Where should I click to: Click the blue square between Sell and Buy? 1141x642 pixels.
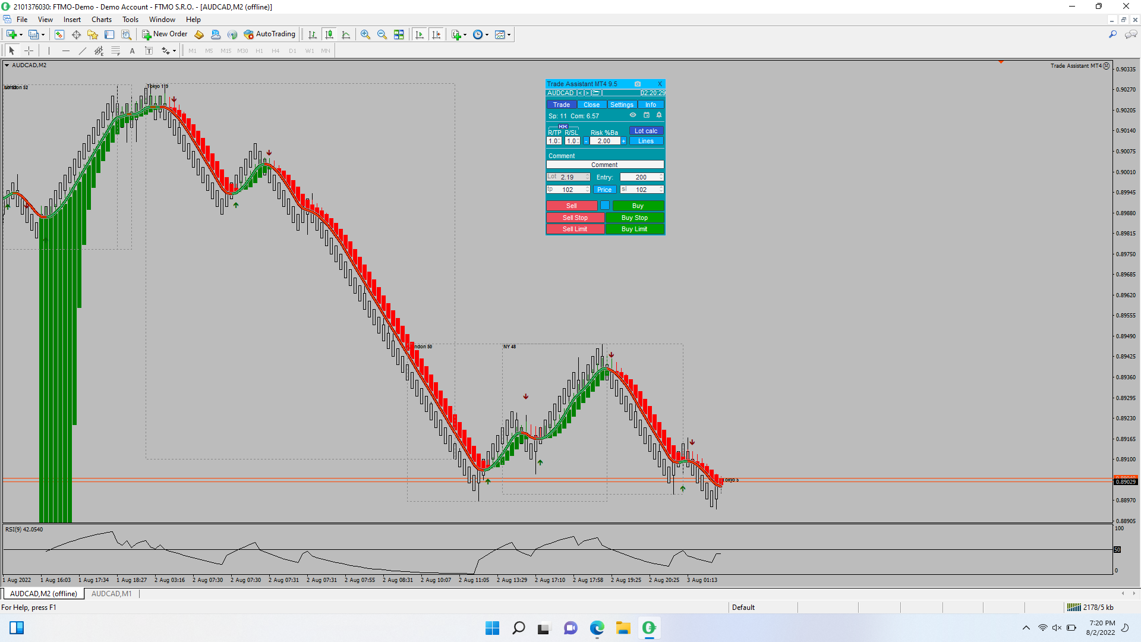coord(604,206)
